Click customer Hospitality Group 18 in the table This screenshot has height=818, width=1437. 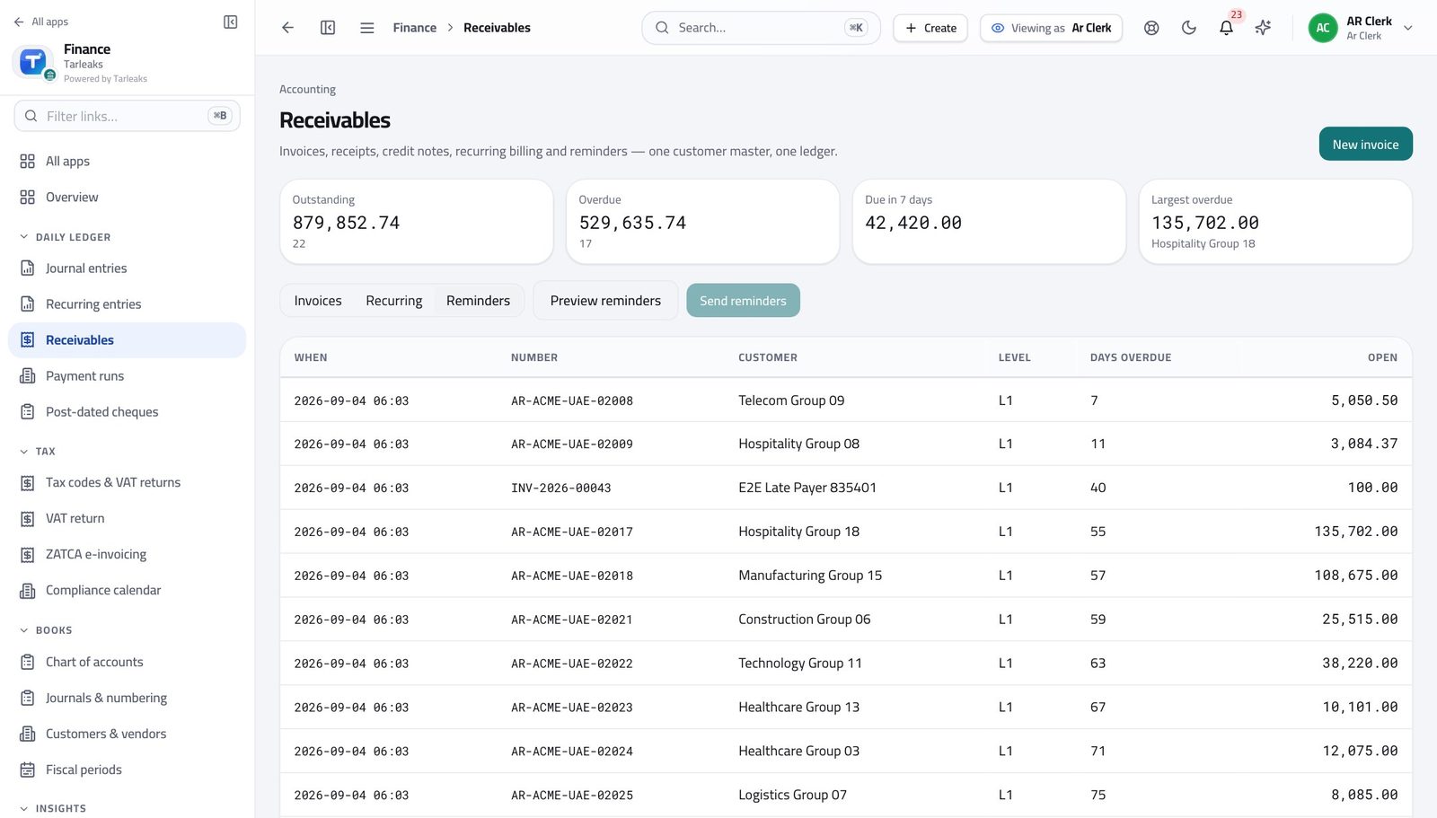pos(798,532)
